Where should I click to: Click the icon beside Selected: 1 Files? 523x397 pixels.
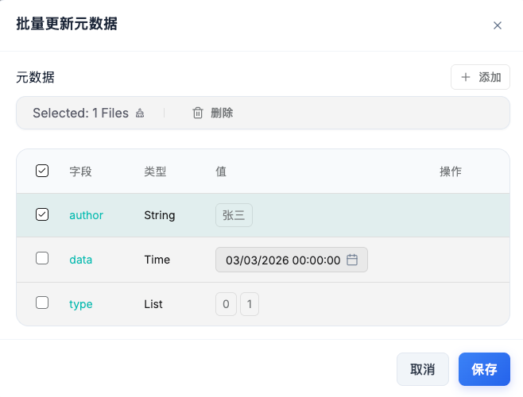[x=140, y=114]
